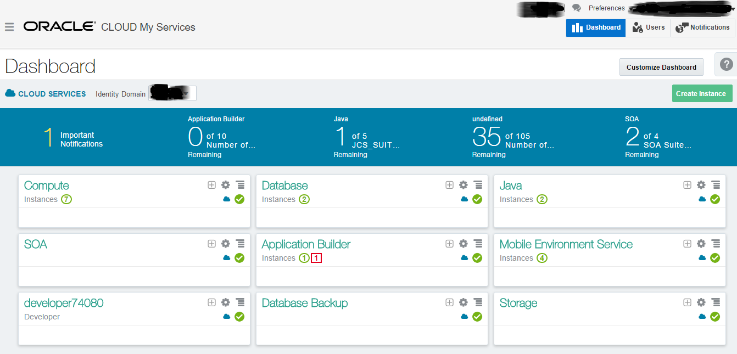Click the instances badge on Mobile Environment Service
This screenshot has height=354, width=737.
pyautogui.click(x=542, y=257)
